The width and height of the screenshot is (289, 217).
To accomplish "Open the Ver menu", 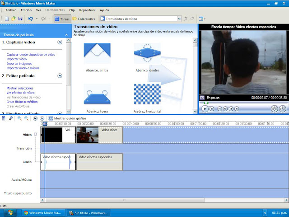I will pyautogui.click(x=38, y=10).
